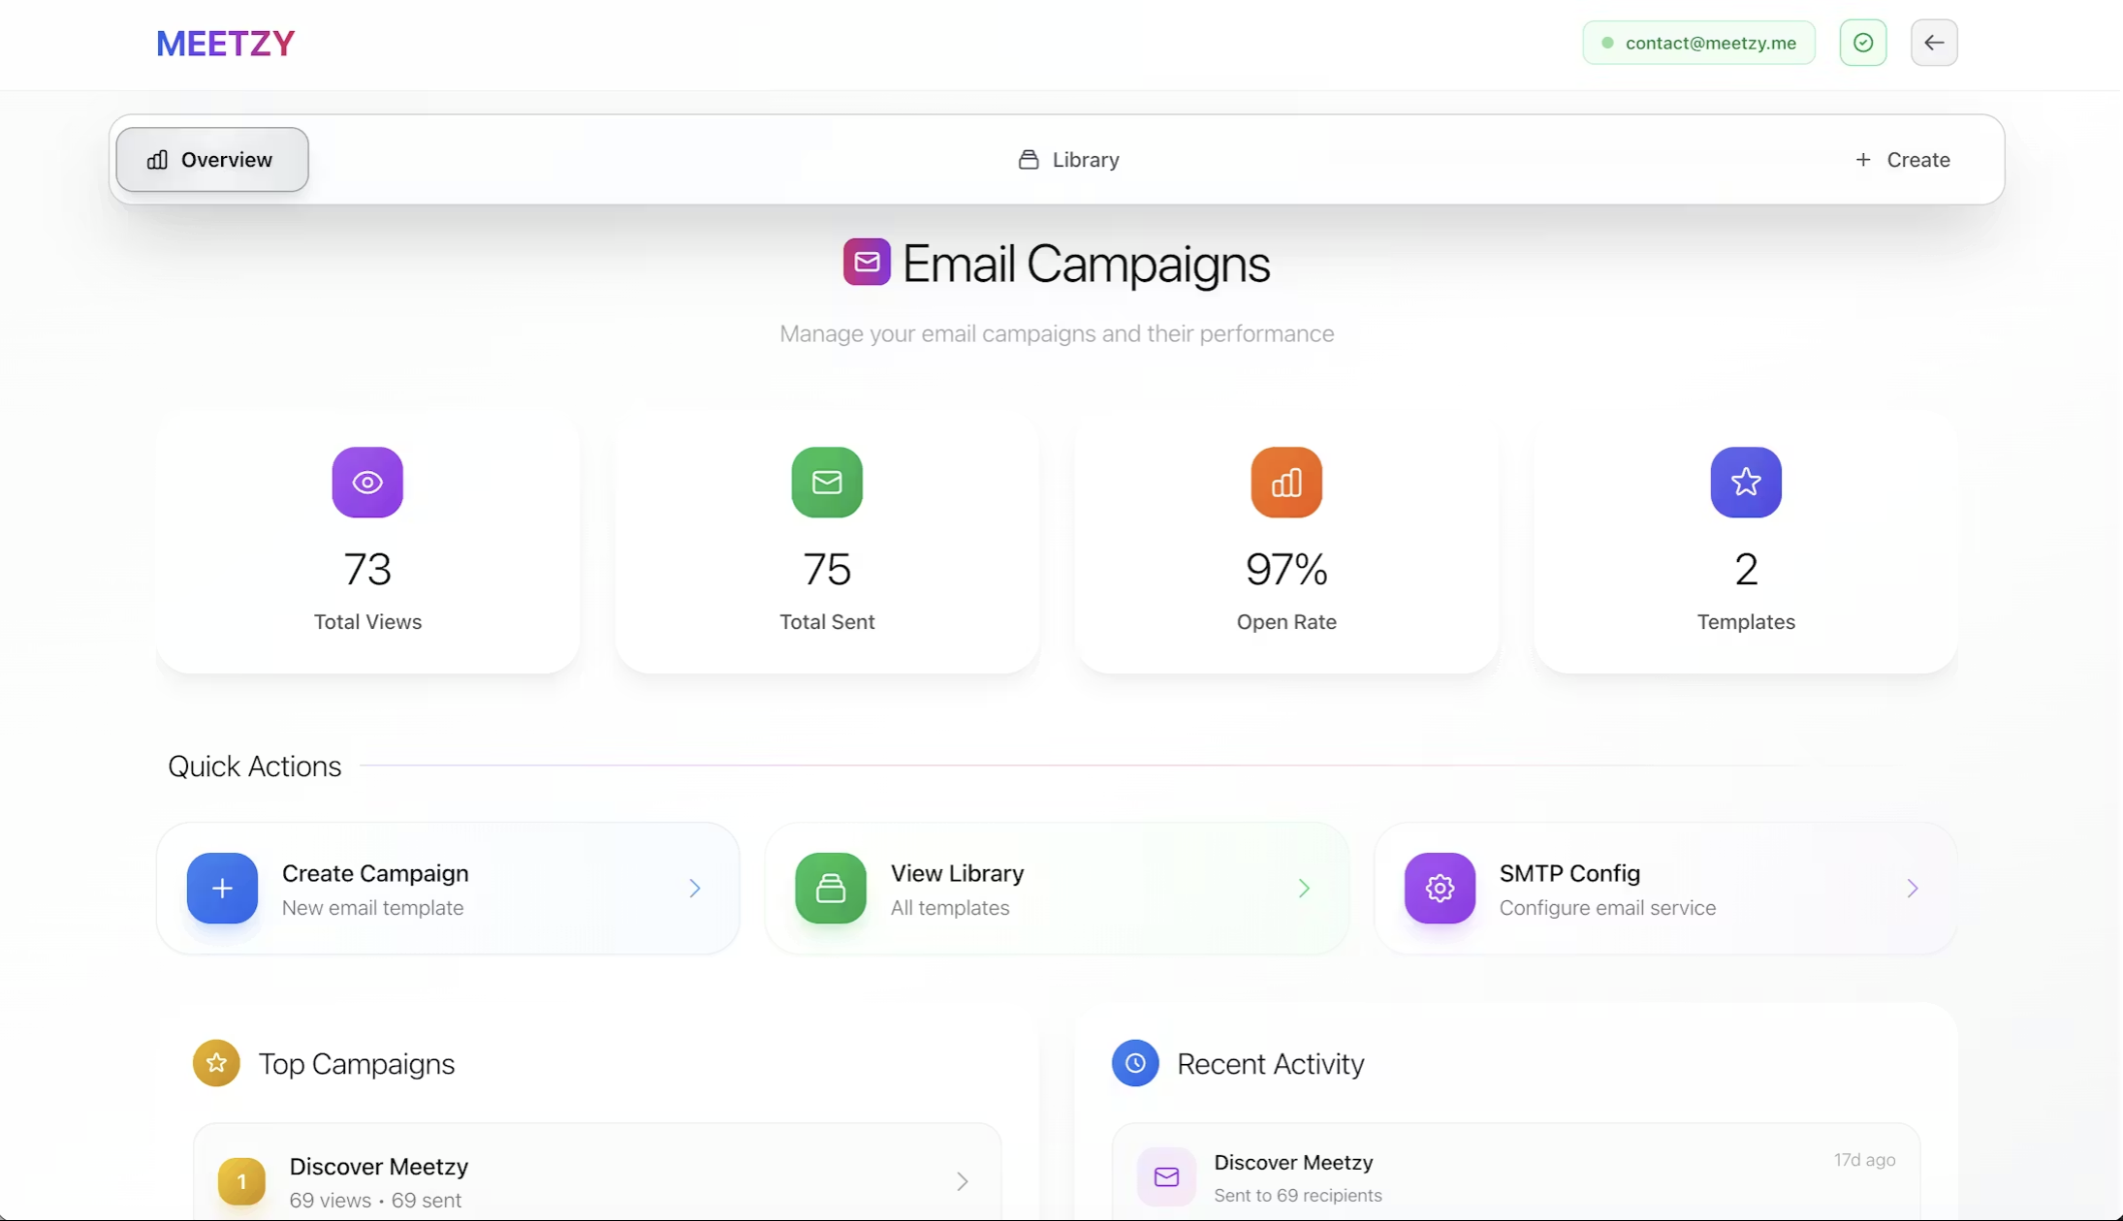Viewport: 2123px width, 1221px height.
Task: Click the blue plus Create Campaign icon
Action: 222,888
